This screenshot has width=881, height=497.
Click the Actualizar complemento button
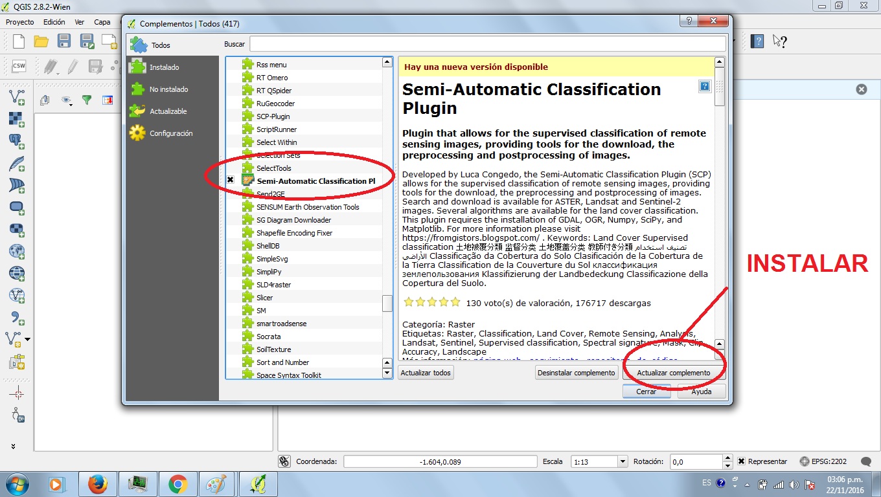tap(674, 373)
